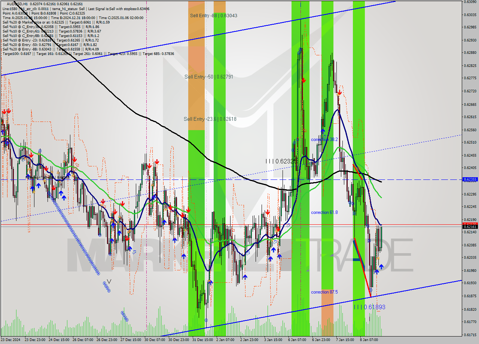
Task: Click 0.61930 on the price scale
Action: pos(470,283)
